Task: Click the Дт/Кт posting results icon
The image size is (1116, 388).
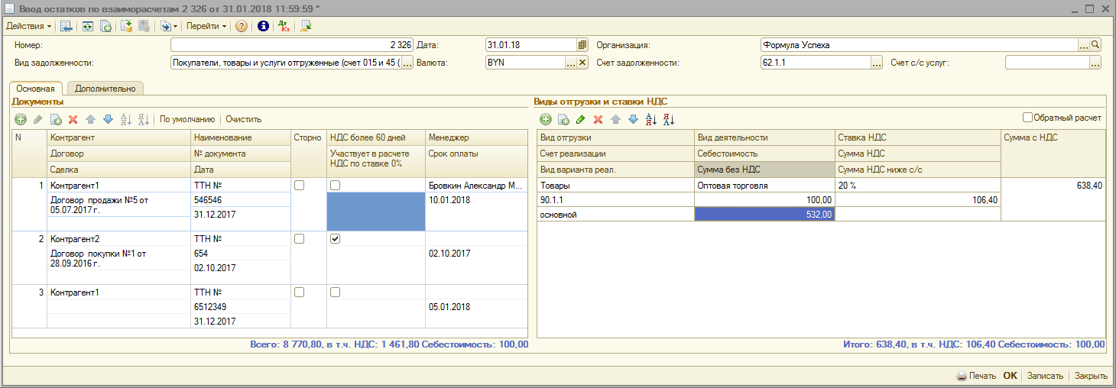Action: [284, 26]
